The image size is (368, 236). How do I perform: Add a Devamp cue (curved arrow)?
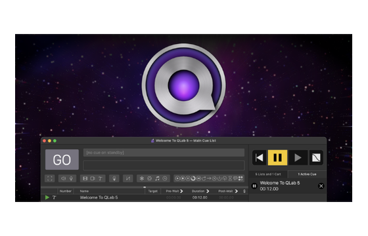(x=204, y=178)
